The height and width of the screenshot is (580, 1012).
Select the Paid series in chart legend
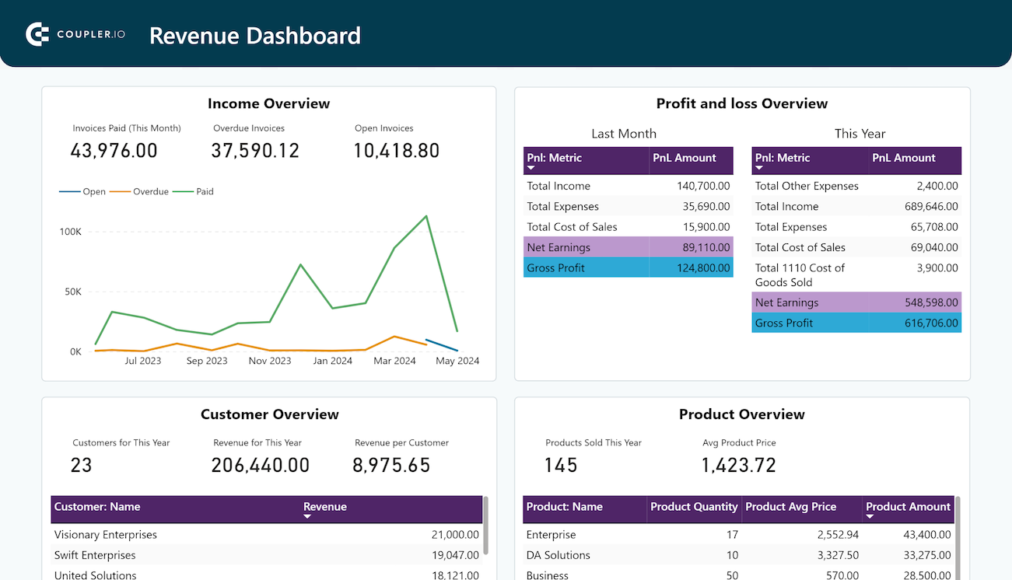pyautogui.click(x=194, y=191)
